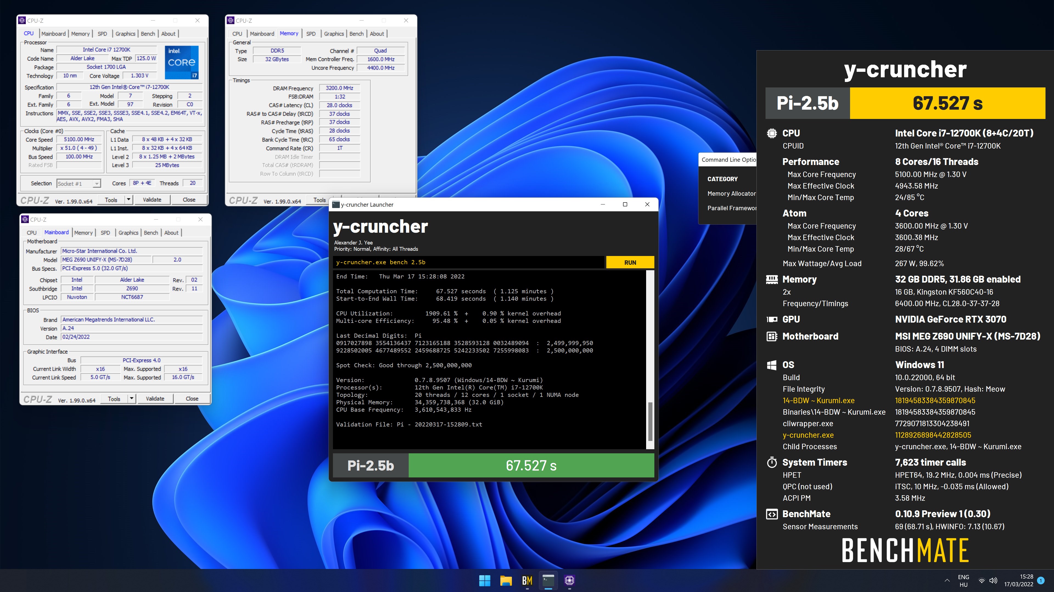Open Bench tab in Memory window

coord(356,34)
